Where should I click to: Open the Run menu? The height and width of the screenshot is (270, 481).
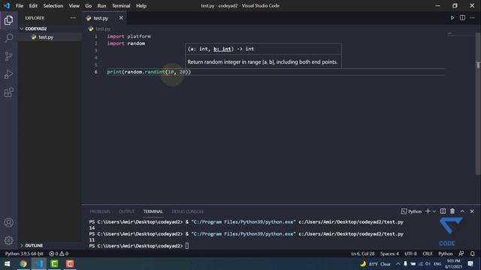(x=101, y=5)
